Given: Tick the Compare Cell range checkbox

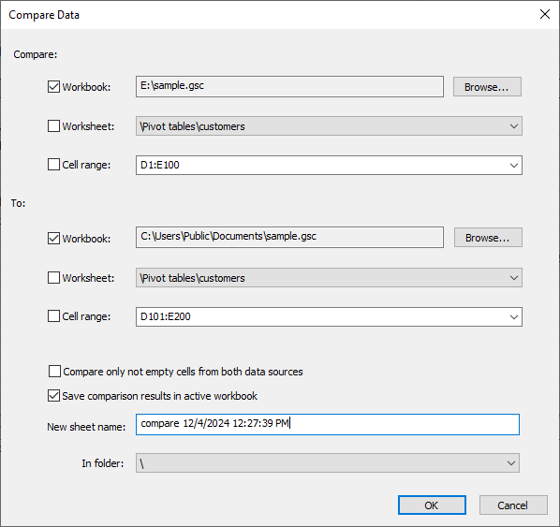Looking at the screenshot, I should (x=53, y=165).
